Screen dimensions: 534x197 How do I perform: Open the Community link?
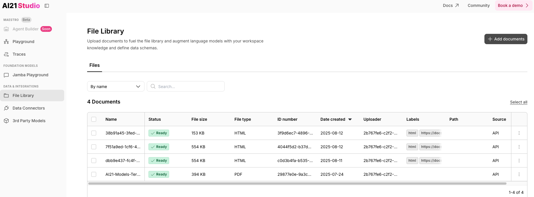click(479, 5)
